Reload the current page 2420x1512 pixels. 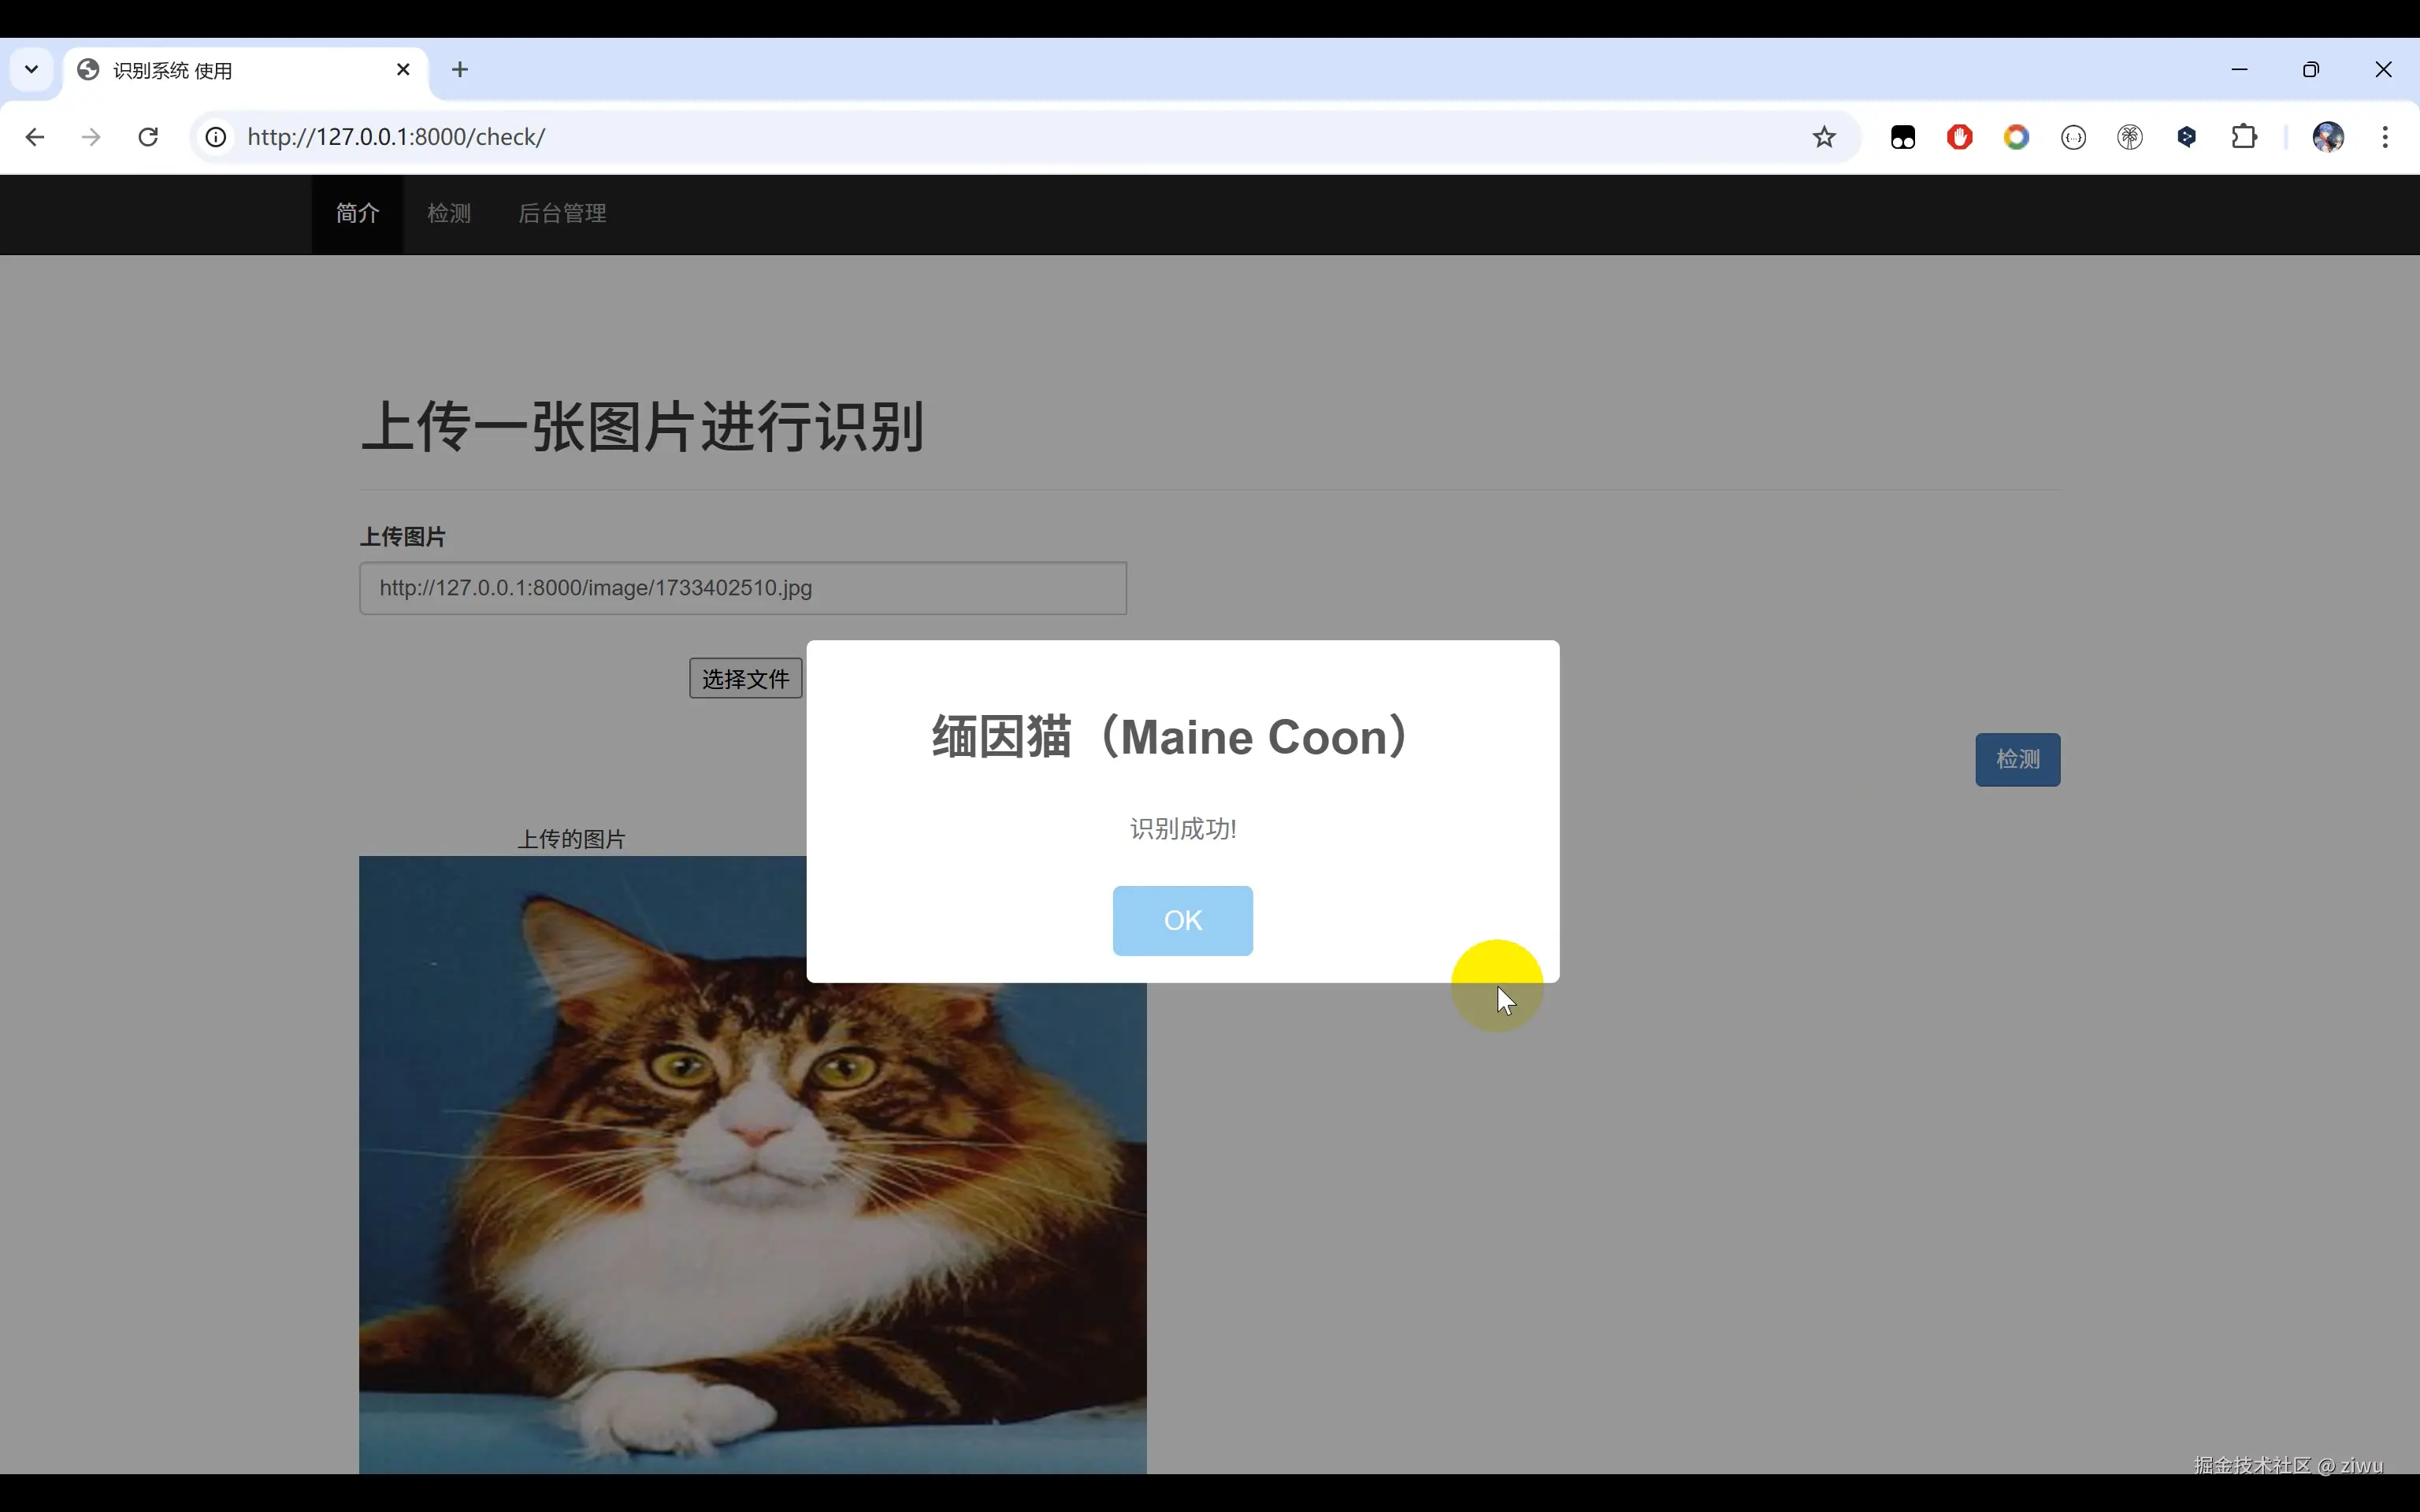148,137
